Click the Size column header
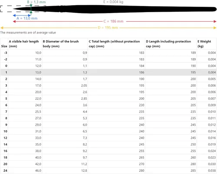 tap(4, 46)
